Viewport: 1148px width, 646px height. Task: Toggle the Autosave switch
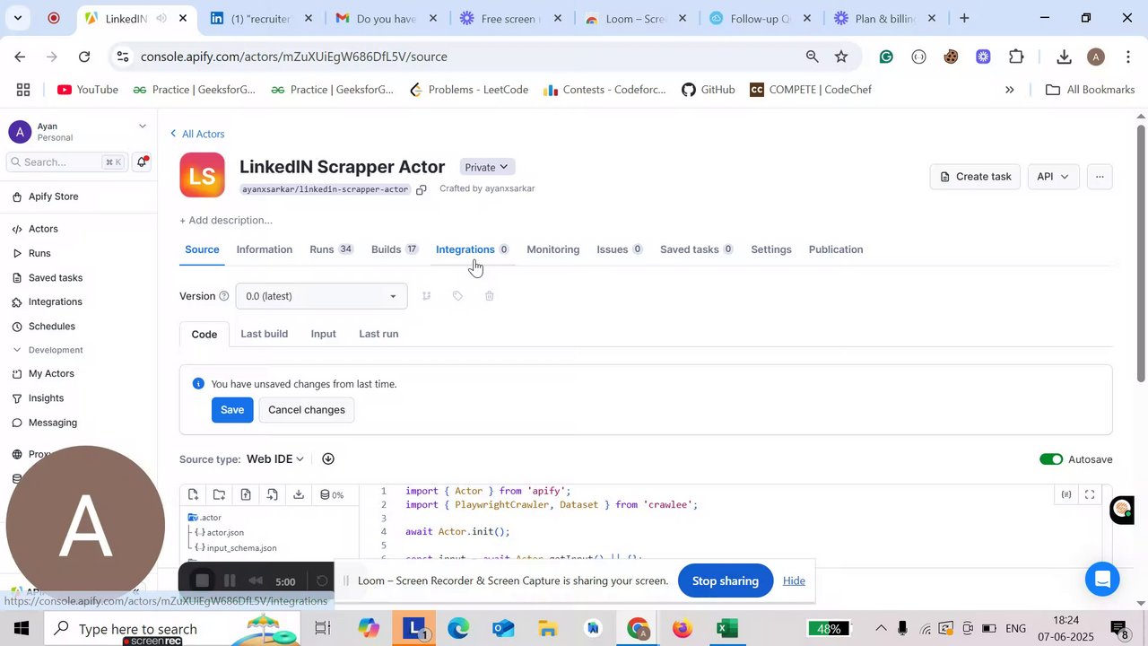click(x=1051, y=459)
